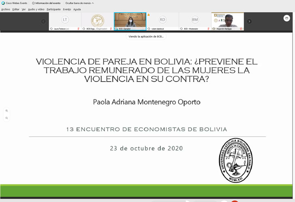This screenshot has width=295, height=202.
Task: Click the warning icon near ruben dabdoub
Action: (149, 15)
